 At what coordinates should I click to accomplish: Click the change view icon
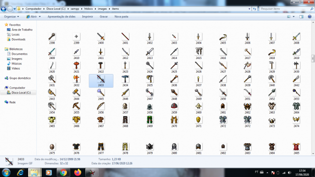pos(289,16)
